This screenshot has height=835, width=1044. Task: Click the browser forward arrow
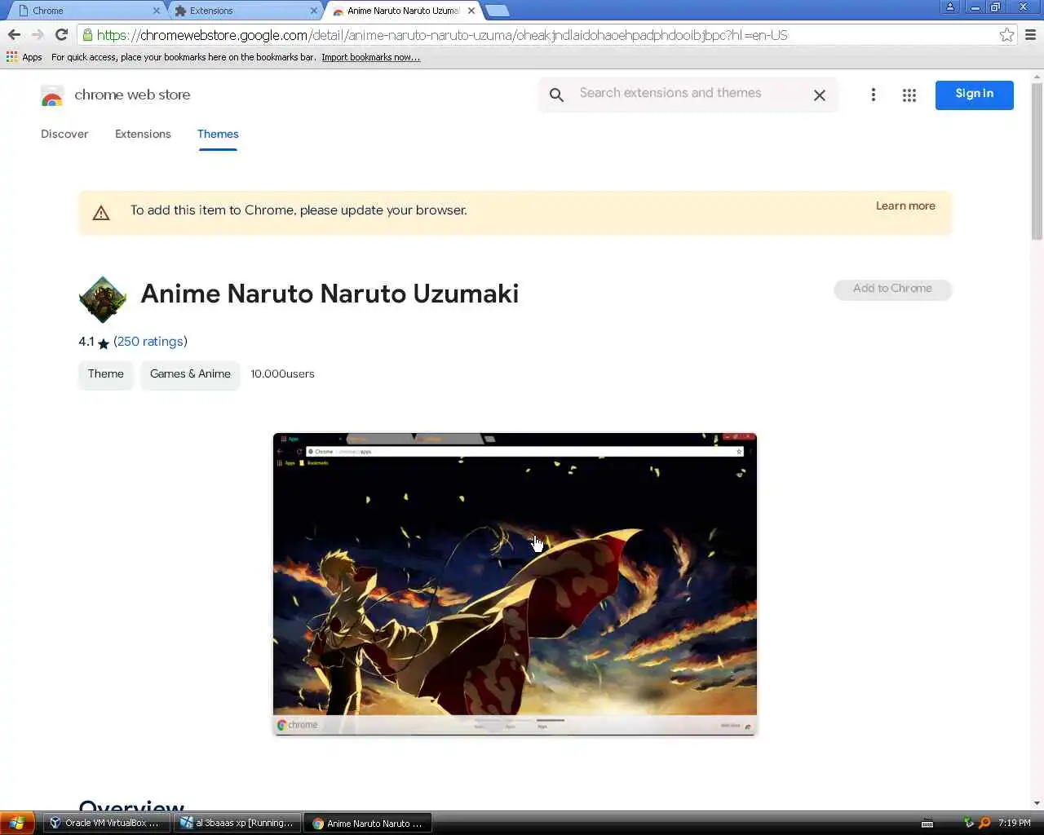pos(38,35)
